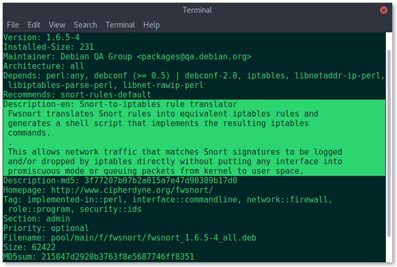The width and height of the screenshot is (397, 267).
Task: Click the line 'Priority: optional'
Action: click(x=46, y=228)
